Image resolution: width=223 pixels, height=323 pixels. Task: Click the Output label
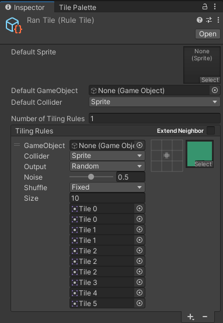[x=35, y=167]
